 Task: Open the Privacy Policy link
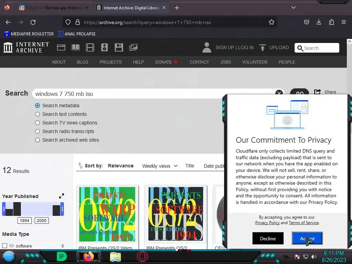point(267,223)
